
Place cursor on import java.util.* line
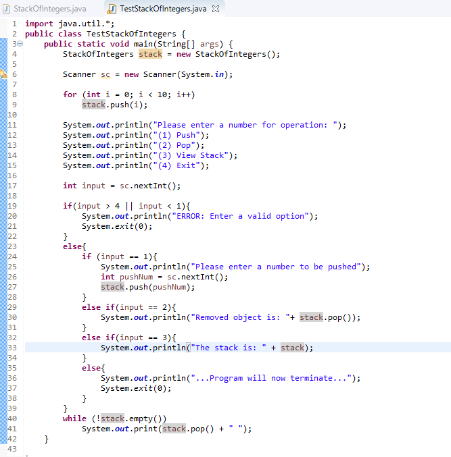[x=70, y=24]
